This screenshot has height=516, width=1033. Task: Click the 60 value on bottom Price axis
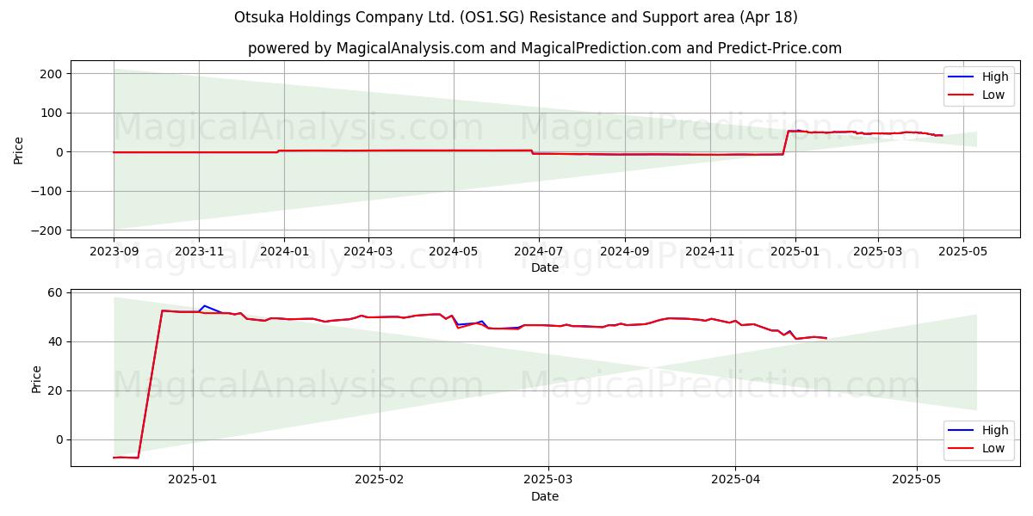click(x=55, y=292)
